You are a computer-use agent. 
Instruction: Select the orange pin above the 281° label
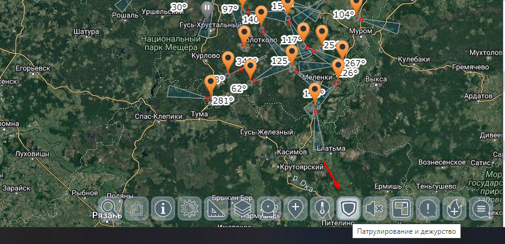(x=211, y=84)
